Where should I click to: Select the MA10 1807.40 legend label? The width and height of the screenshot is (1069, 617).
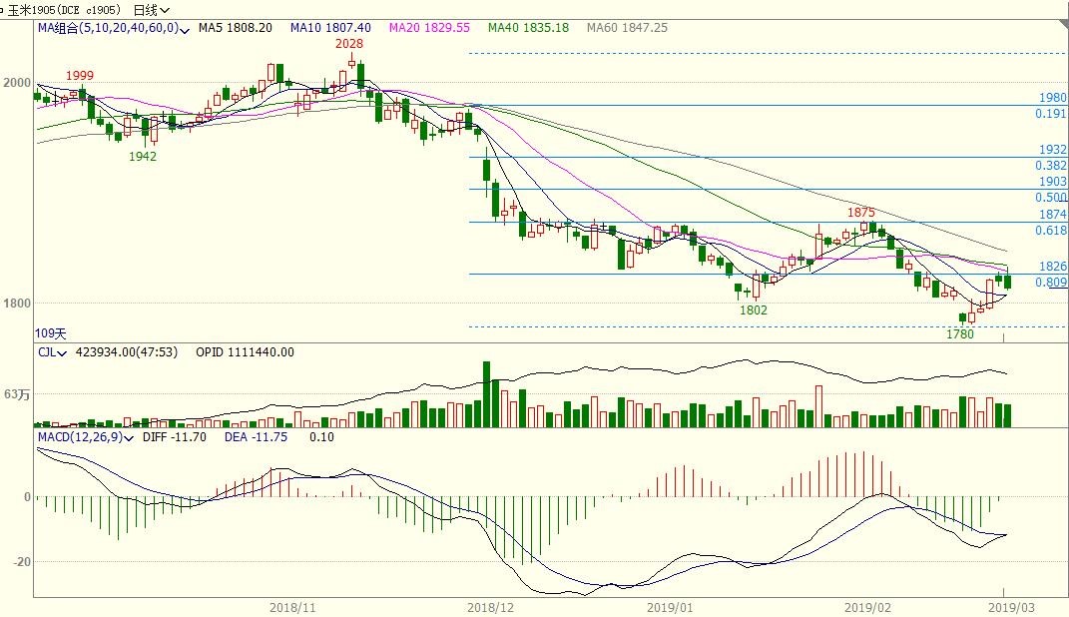[x=330, y=28]
